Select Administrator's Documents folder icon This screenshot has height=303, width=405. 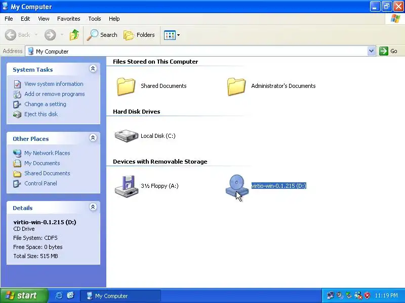236,86
